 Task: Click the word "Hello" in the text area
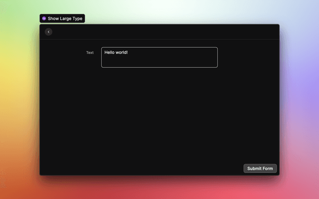pyautogui.click(x=110, y=52)
